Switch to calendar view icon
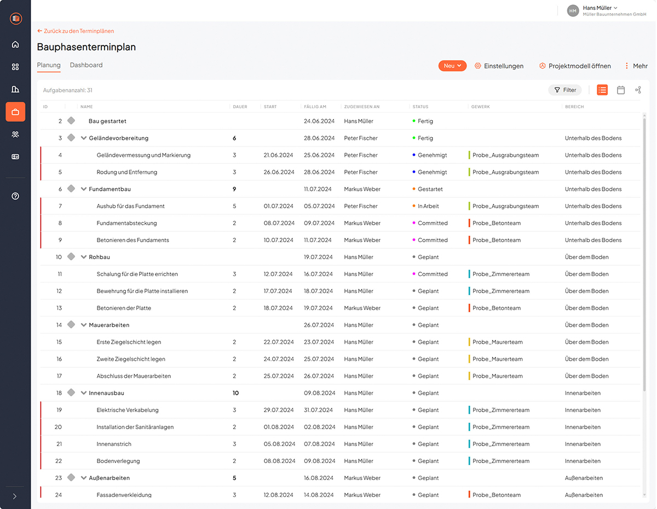The height and width of the screenshot is (509, 657). [621, 90]
